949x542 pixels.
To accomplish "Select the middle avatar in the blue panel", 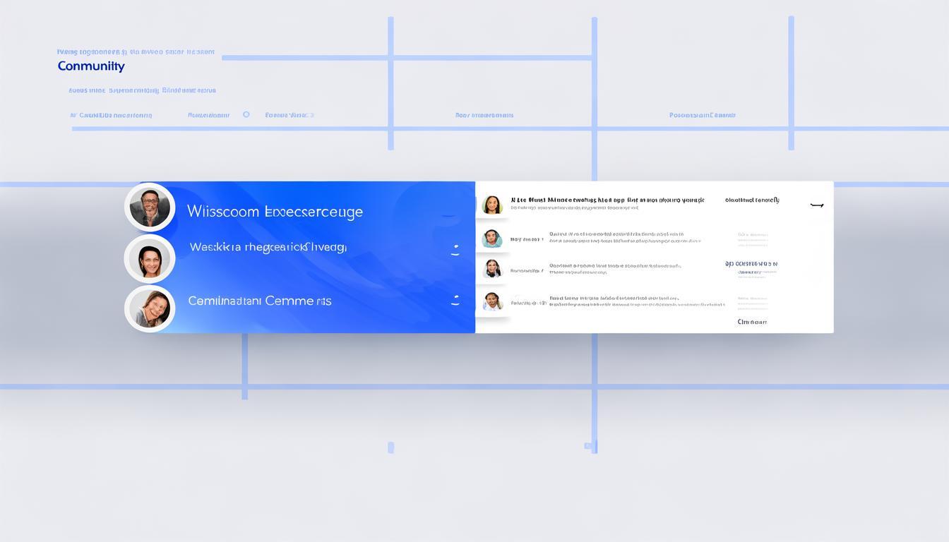I will pyautogui.click(x=150, y=259).
